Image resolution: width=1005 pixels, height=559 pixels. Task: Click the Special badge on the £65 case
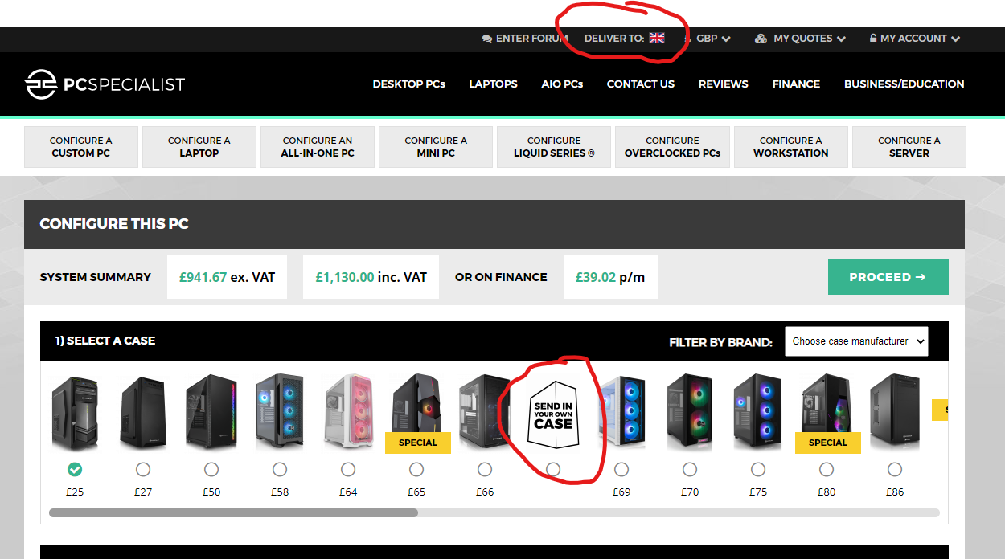(x=418, y=443)
